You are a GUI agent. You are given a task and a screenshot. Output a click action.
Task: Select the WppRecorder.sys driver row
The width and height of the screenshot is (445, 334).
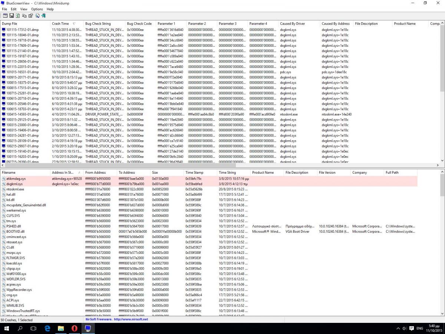tap(208, 289)
